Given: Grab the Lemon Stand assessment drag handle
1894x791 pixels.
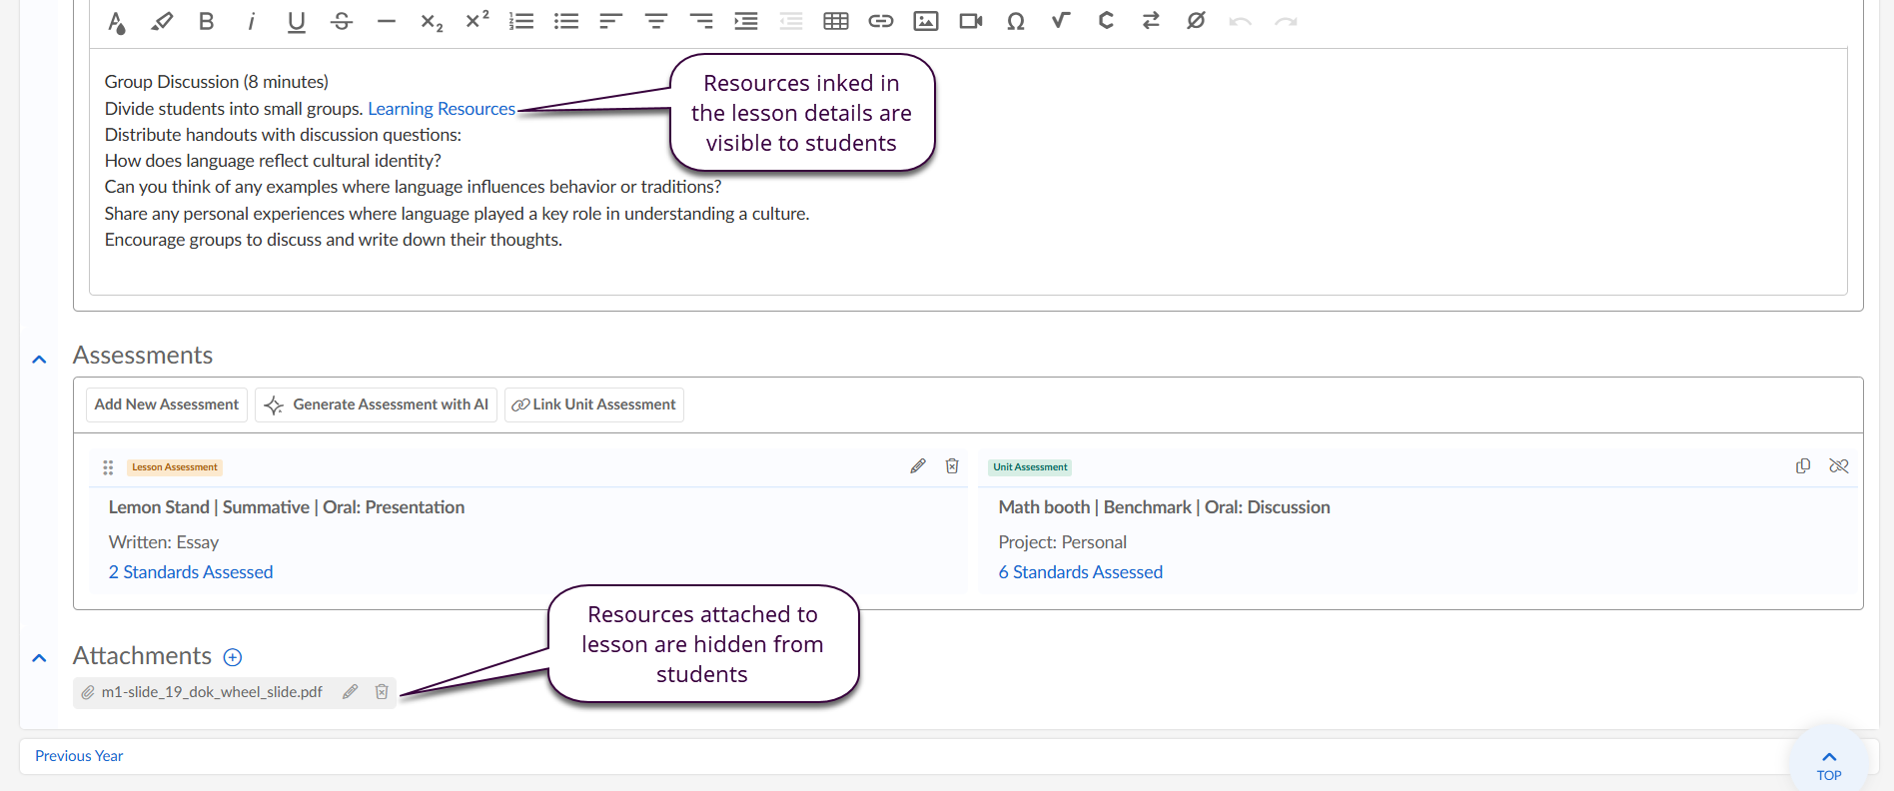Looking at the screenshot, I should point(108,467).
